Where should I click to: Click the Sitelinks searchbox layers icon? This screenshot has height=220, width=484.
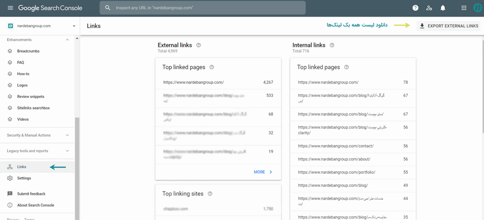point(10,108)
